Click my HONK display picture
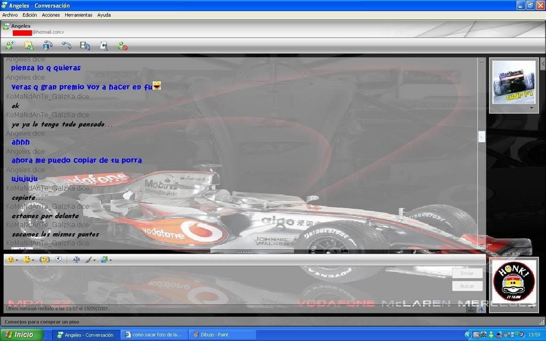 pos(513,281)
